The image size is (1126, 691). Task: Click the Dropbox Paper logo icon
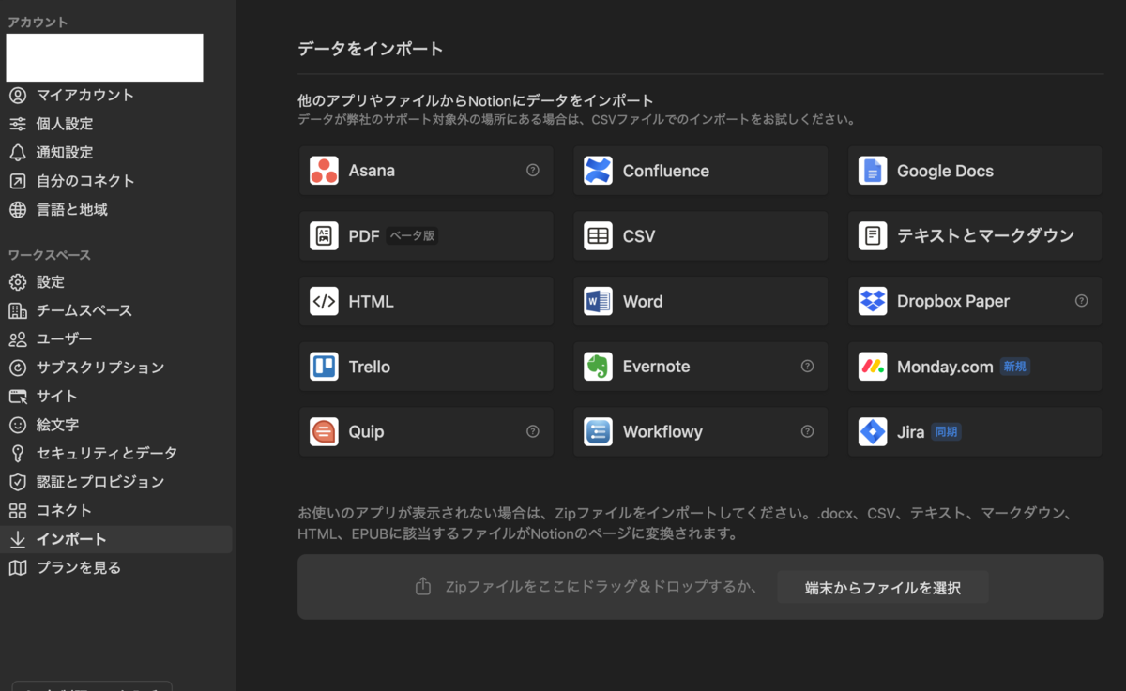[873, 301]
